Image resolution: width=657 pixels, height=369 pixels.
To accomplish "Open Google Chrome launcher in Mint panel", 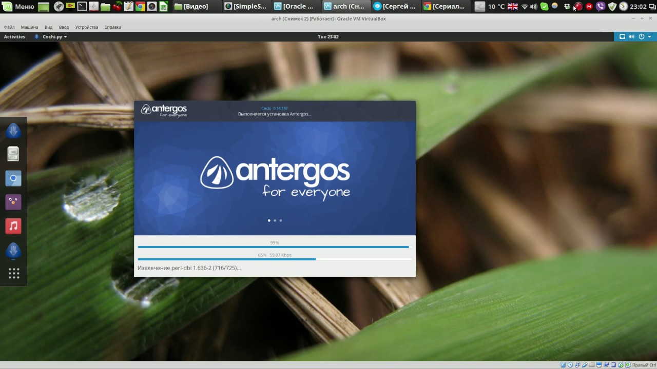I will click(x=140, y=7).
